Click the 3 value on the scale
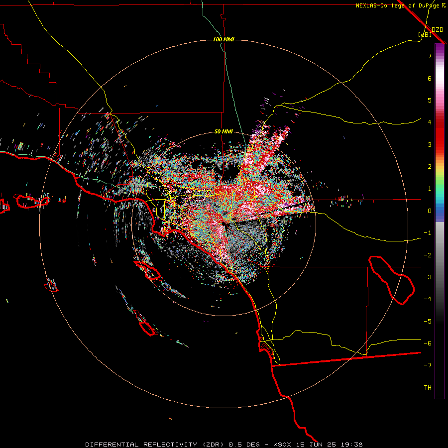448x448 pixels. (430, 144)
